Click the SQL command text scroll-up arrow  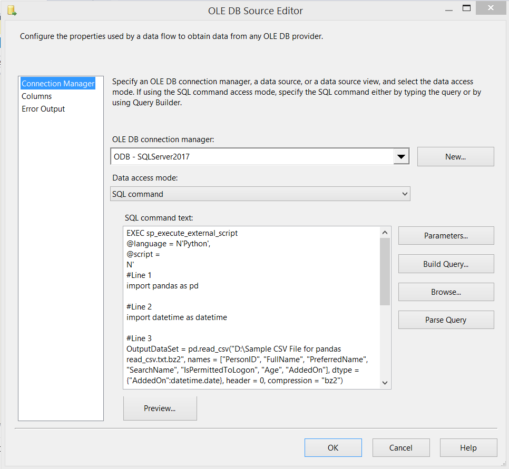click(x=385, y=232)
